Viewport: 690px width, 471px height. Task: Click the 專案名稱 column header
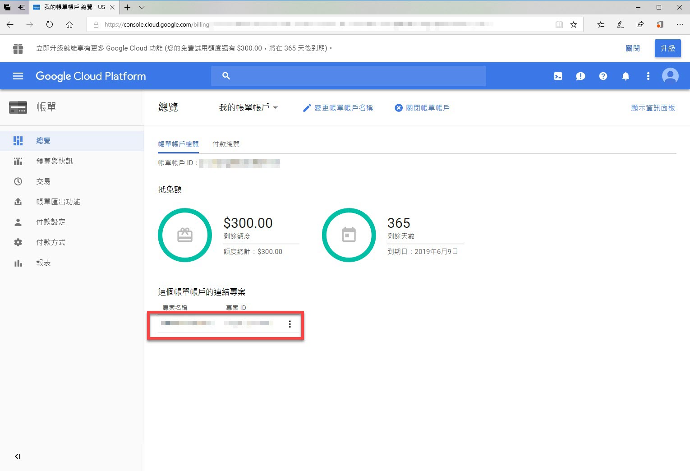tap(175, 308)
